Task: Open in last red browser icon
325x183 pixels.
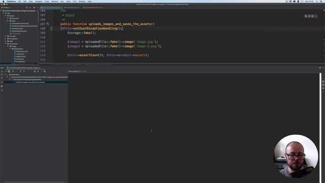Action: [x=316, y=16]
